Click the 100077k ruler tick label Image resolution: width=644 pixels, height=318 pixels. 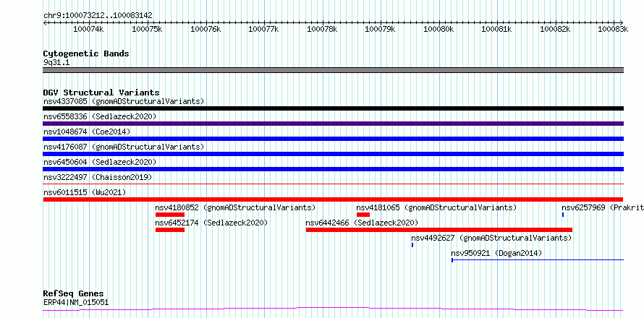(x=264, y=29)
